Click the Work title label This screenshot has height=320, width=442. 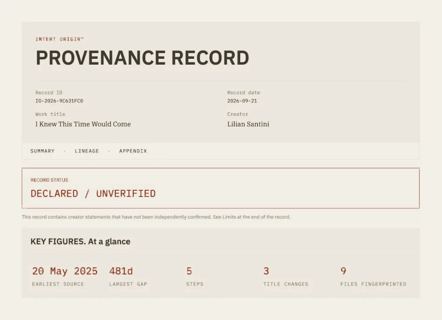click(x=50, y=114)
